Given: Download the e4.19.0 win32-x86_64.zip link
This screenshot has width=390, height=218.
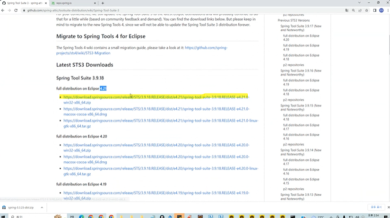Looking at the screenshot, I should click(x=156, y=195).
